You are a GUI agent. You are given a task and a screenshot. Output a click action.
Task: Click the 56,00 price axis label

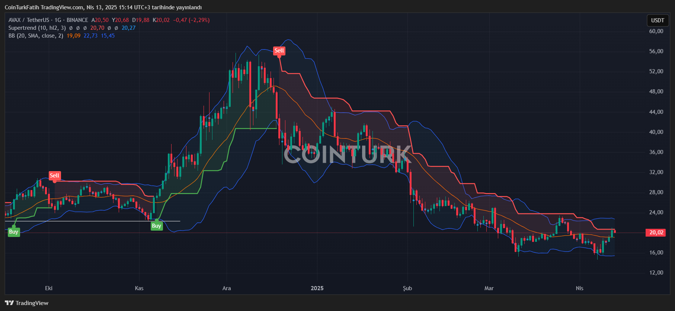pos(656,51)
